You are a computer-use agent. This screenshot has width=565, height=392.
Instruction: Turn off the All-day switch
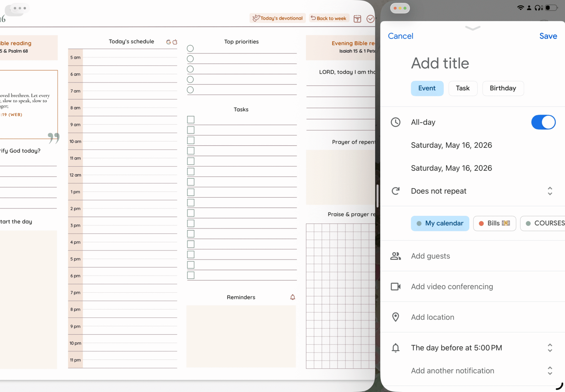(x=543, y=122)
